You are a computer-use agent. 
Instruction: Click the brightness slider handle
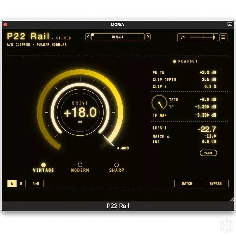tap(214, 37)
